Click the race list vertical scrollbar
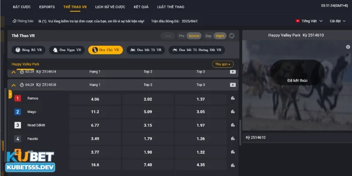 [x=240, y=128]
